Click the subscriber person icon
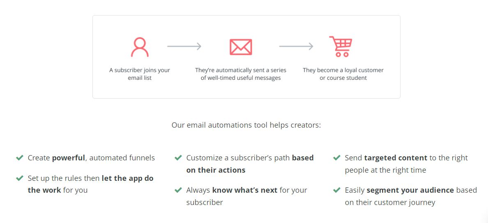Image resolution: width=488 pixels, height=223 pixels. (140, 47)
